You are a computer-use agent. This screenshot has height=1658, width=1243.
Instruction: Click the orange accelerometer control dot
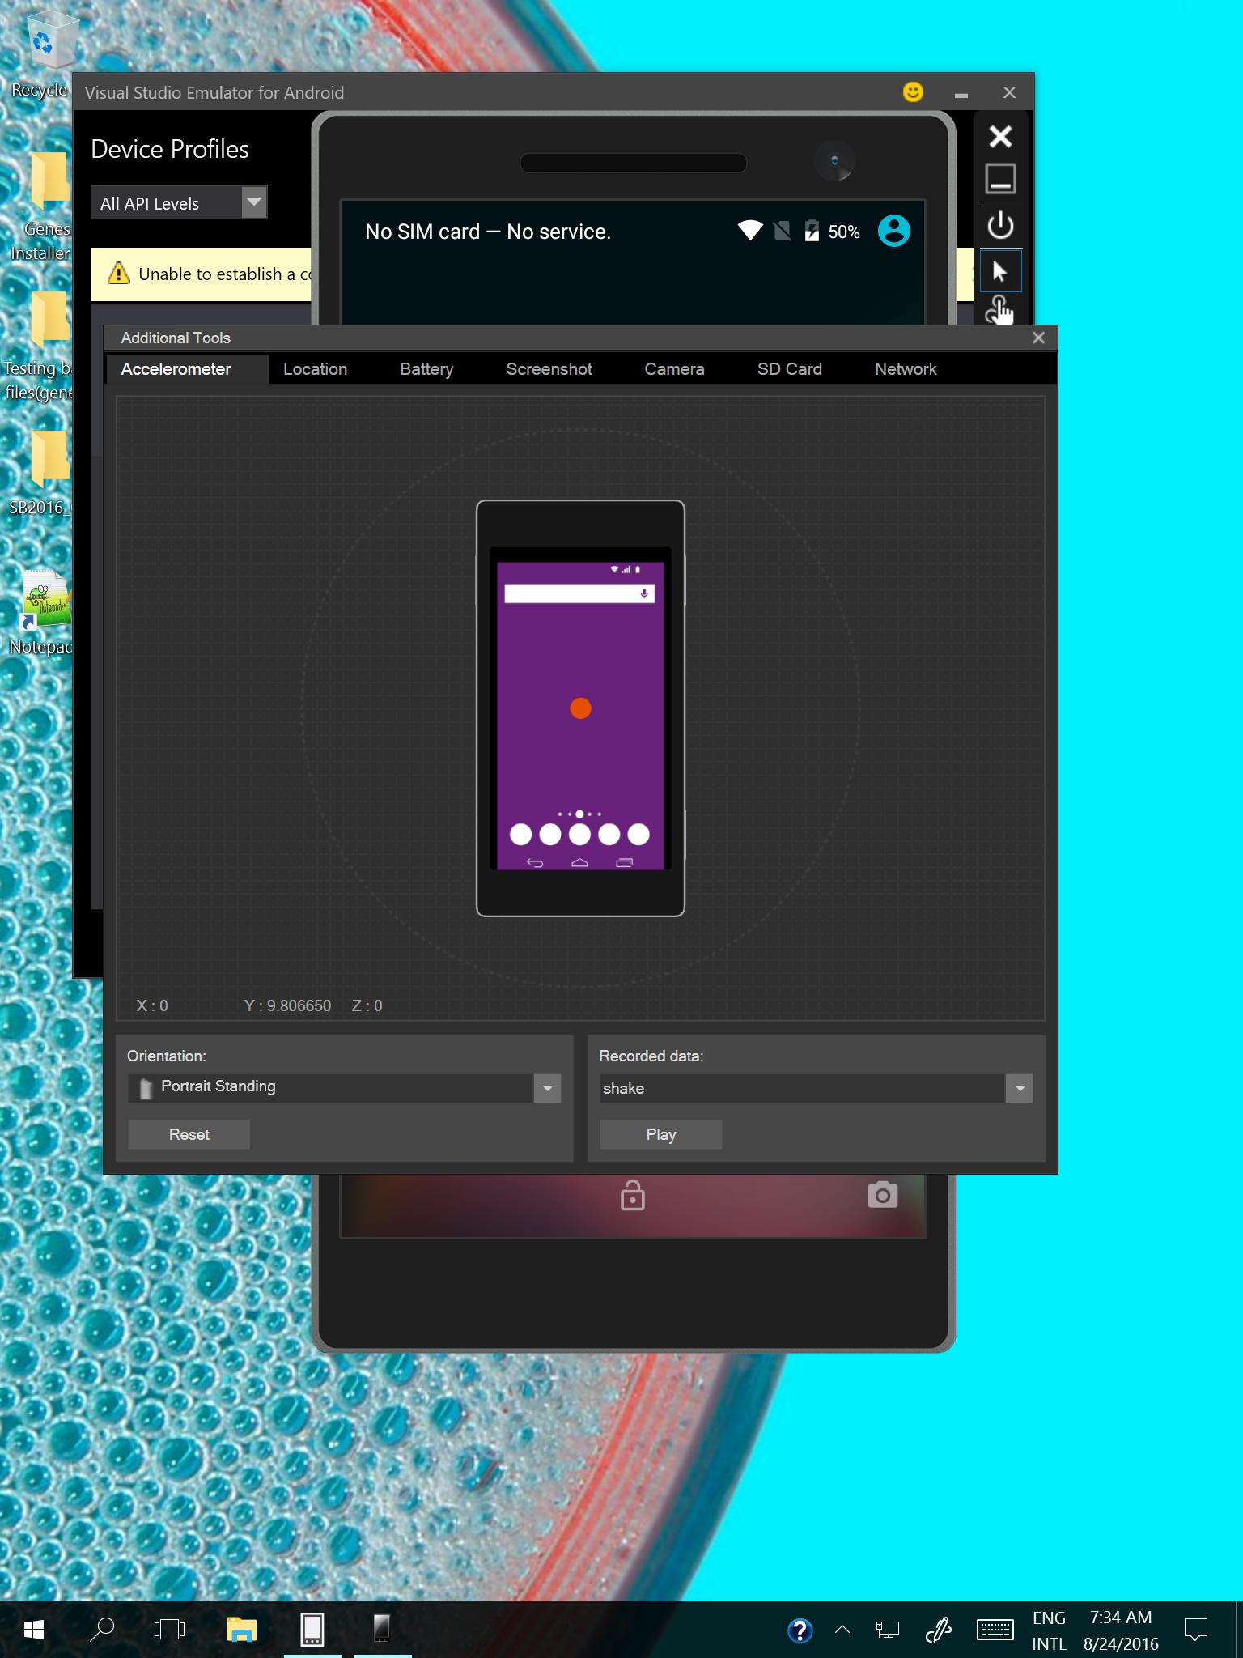tap(580, 708)
